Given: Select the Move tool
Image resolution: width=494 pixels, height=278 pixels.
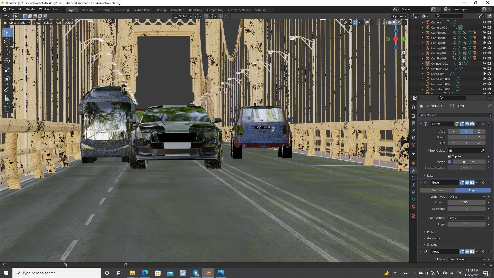Looking at the screenshot, I should point(7,52).
